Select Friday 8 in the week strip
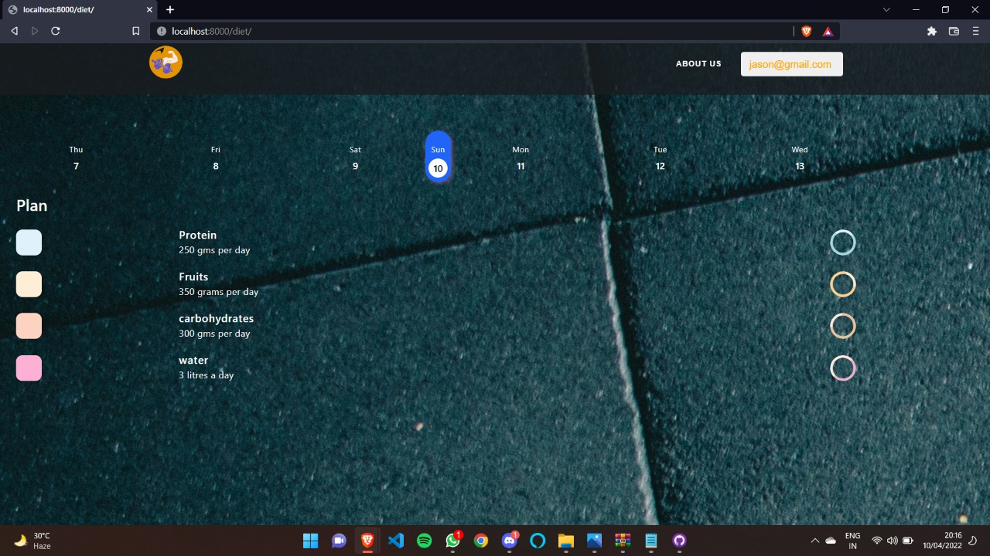 pos(216,158)
